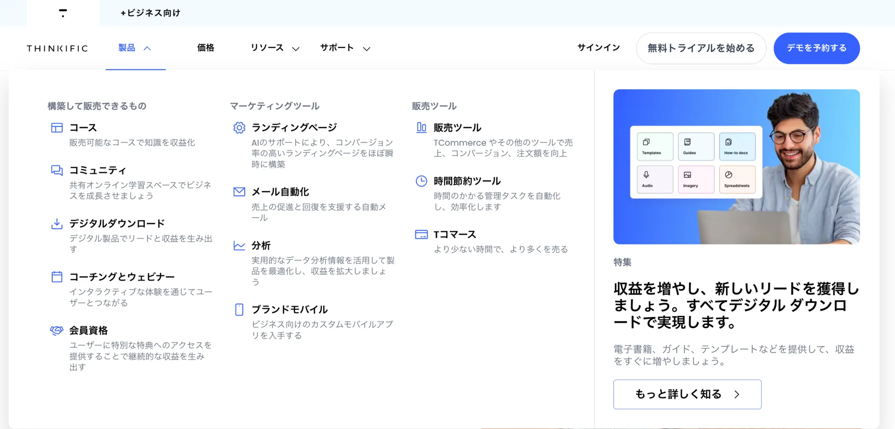Click the ブランドモバイル phone icon
This screenshot has height=429, width=895.
coord(239,310)
